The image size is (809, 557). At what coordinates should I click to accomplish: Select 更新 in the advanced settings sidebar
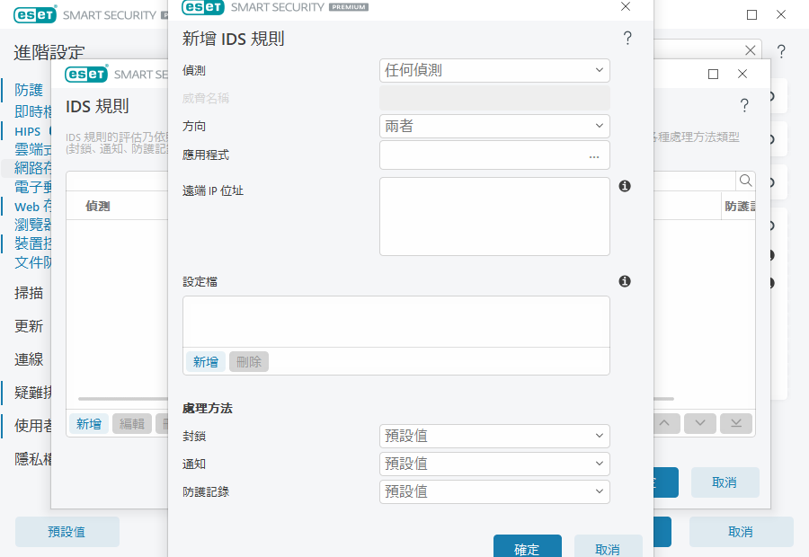(x=27, y=325)
